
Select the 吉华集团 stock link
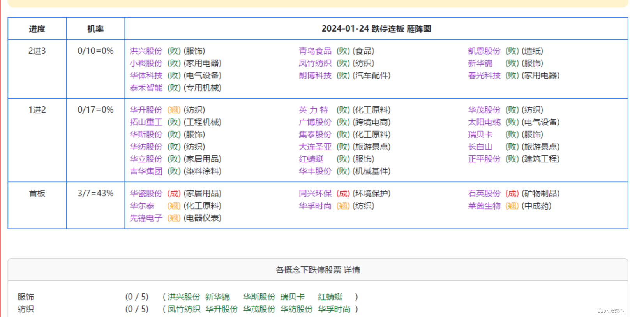click(146, 171)
